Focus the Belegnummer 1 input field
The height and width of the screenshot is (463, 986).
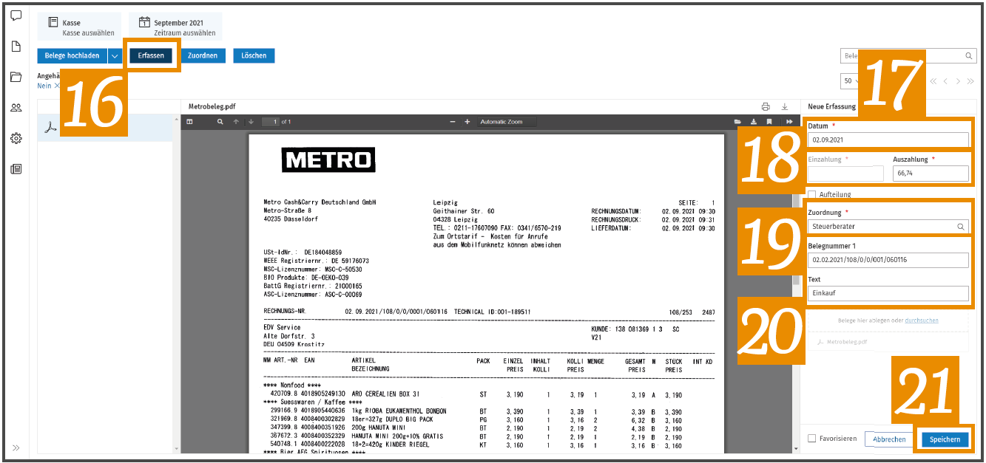888,260
